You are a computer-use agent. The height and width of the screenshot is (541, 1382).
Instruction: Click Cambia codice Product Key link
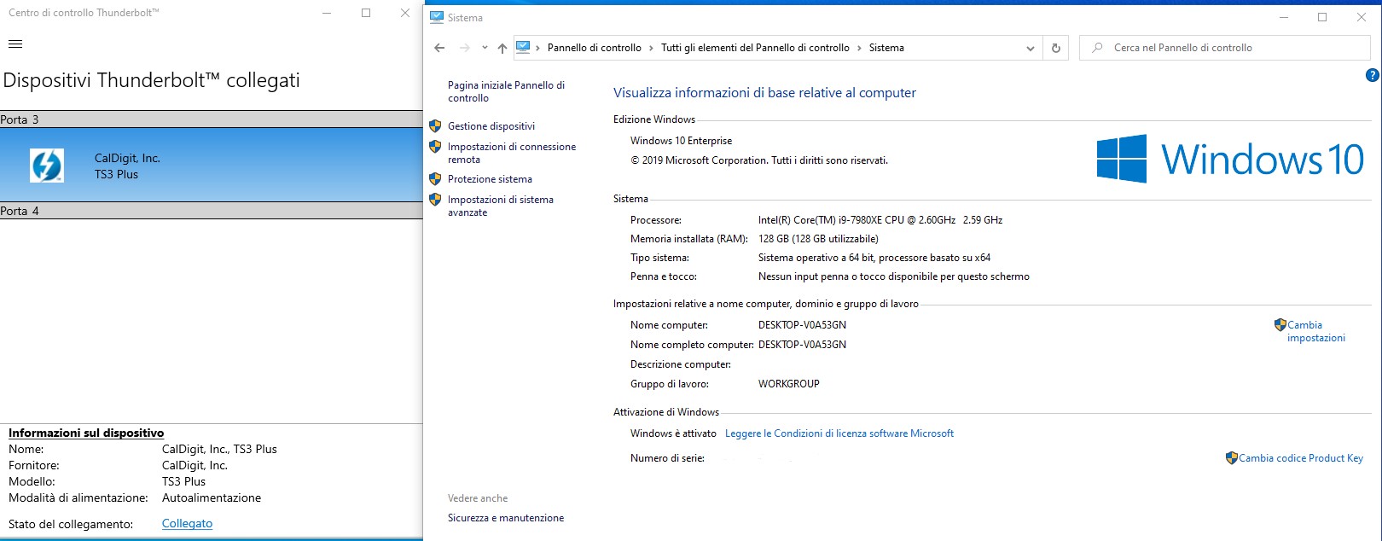1301,458
